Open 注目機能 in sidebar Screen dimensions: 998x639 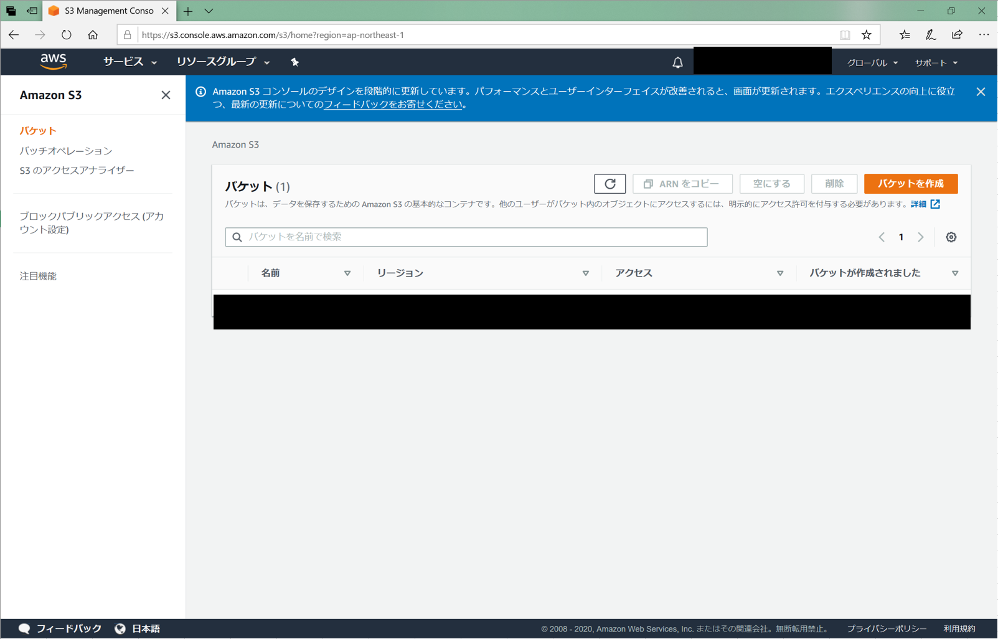[x=38, y=276]
